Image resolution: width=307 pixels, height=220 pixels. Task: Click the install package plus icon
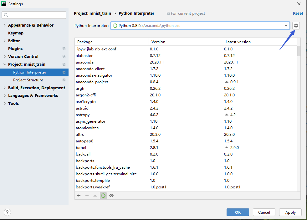[x=79, y=196]
